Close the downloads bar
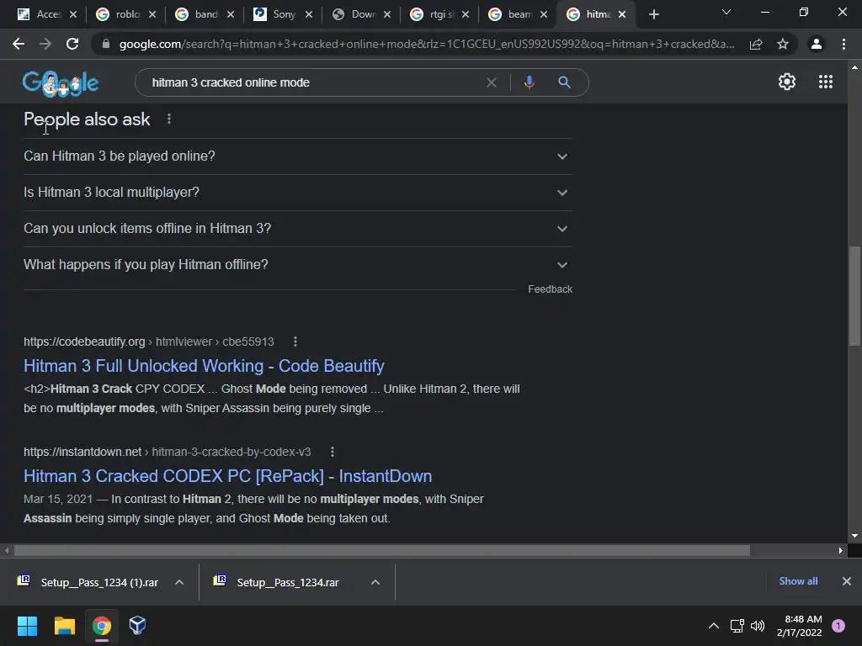 [x=847, y=581]
